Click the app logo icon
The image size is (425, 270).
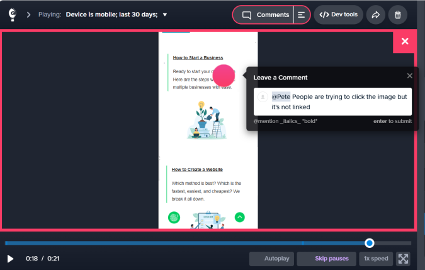pos(13,15)
